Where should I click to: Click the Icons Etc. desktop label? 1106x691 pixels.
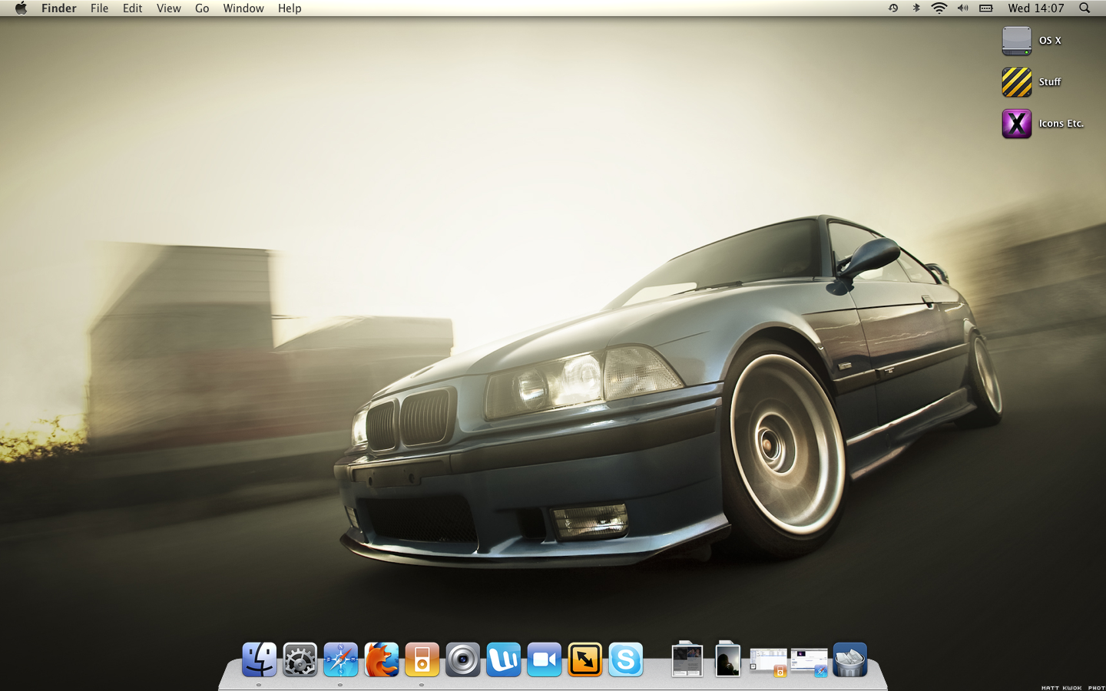coord(1061,124)
